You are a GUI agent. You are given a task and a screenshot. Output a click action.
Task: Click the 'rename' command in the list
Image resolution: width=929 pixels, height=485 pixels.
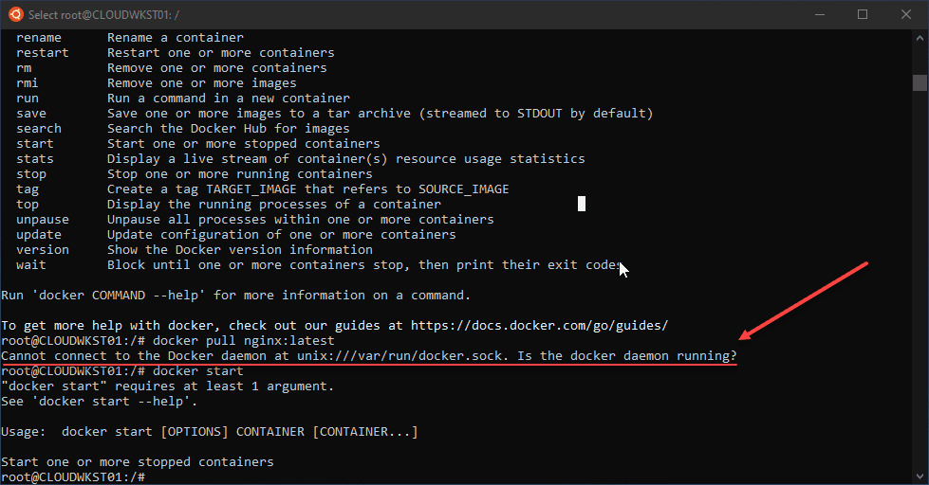39,37
